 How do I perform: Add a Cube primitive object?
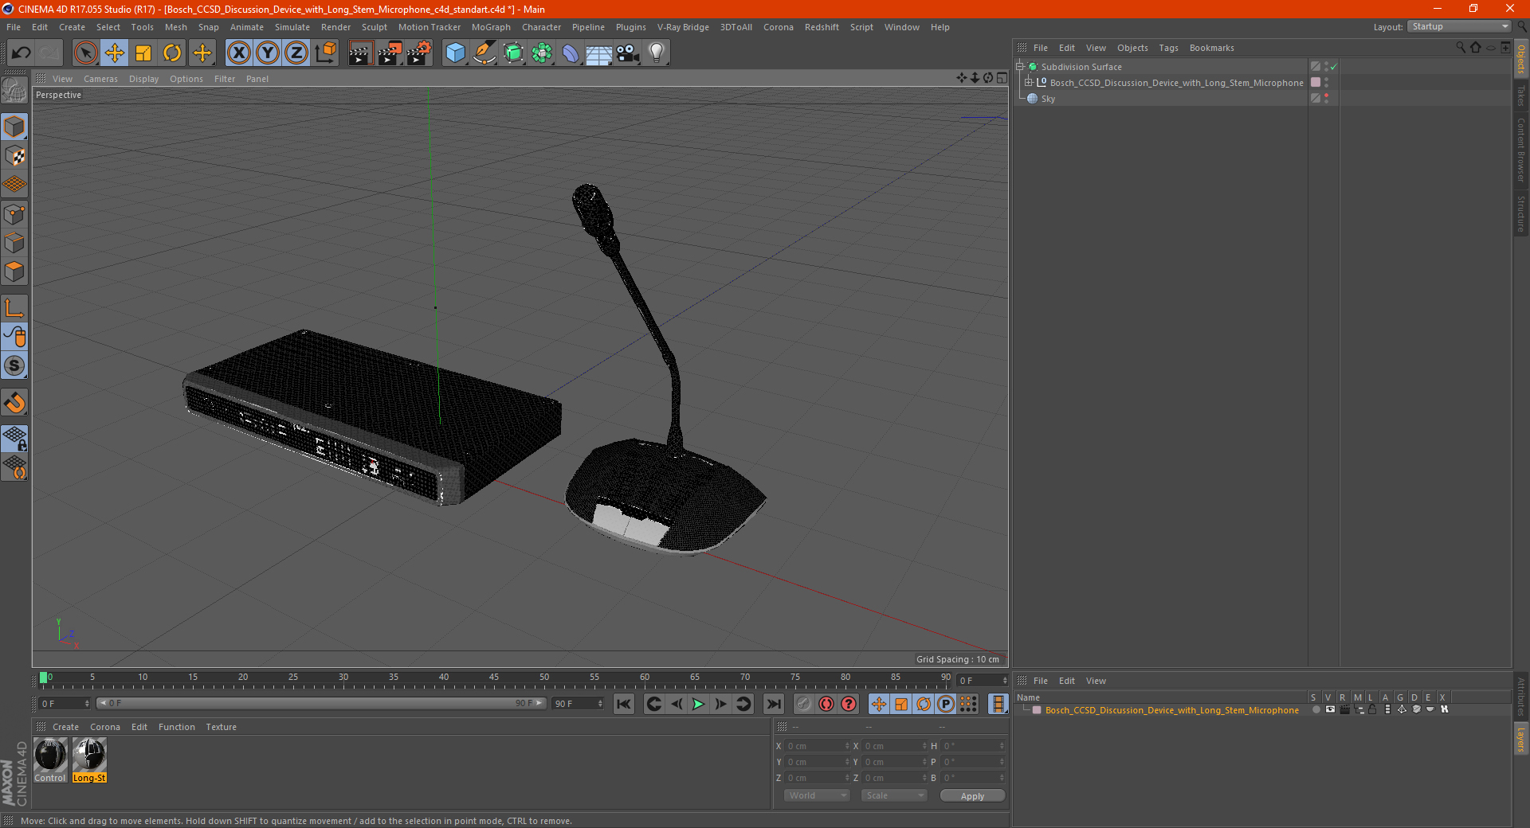click(x=455, y=53)
